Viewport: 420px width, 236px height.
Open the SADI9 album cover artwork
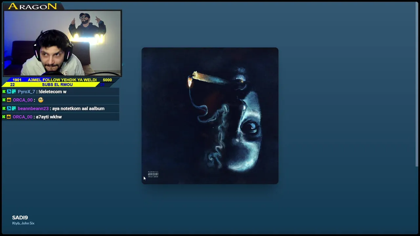point(210,116)
